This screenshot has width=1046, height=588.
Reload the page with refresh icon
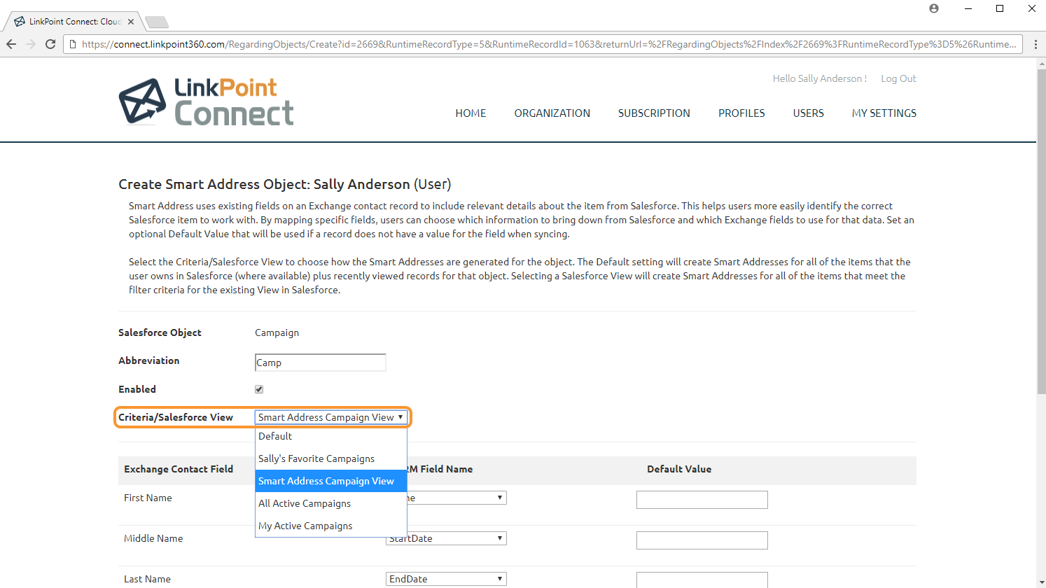click(50, 44)
